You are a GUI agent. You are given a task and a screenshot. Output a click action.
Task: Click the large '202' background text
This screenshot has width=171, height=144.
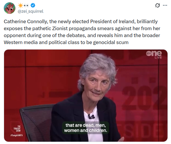click(145, 97)
